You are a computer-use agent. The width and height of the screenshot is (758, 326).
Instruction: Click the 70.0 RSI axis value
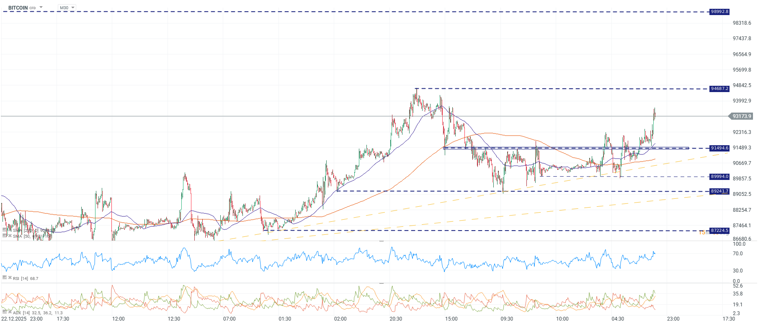pos(738,254)
